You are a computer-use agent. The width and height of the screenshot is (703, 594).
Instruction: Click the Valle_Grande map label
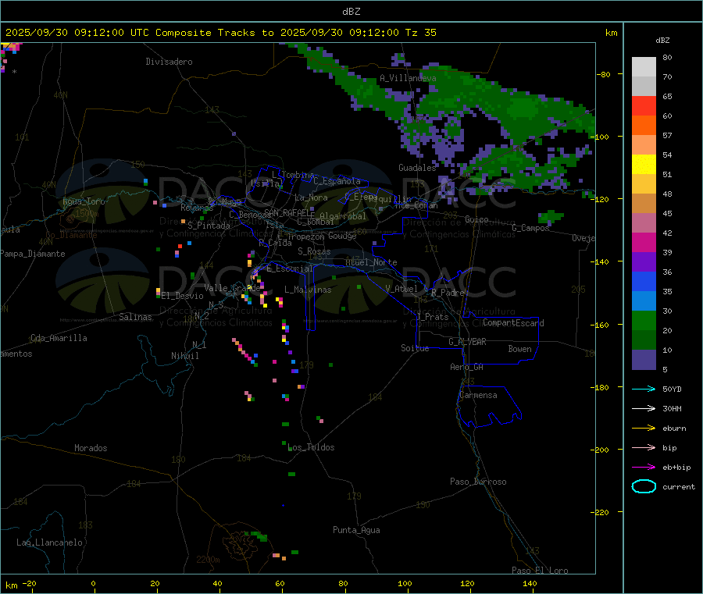(232, 288)
